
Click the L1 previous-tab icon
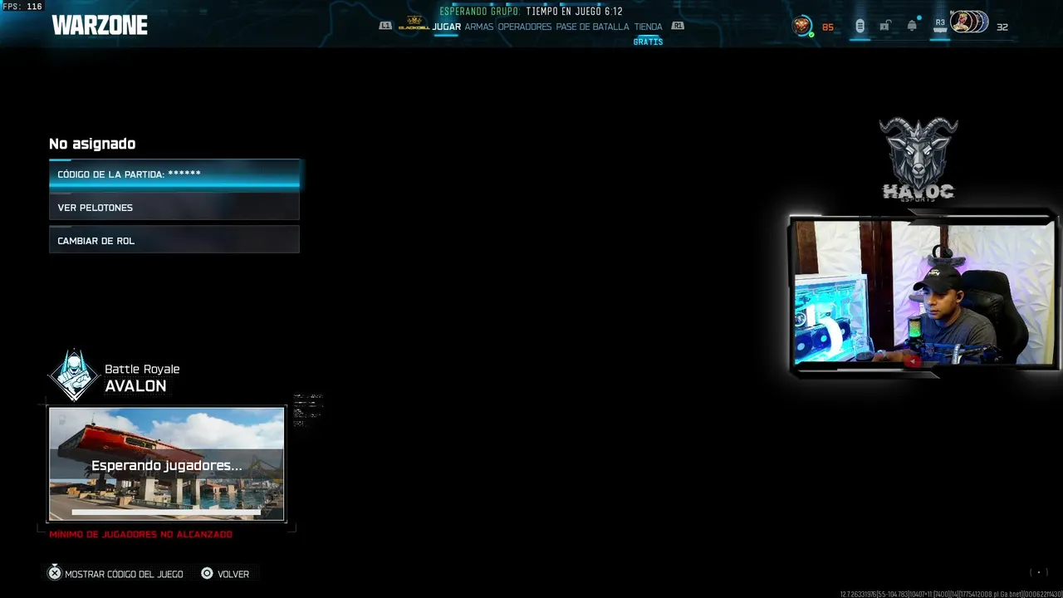pyautogui.click(x=385, y=26)
